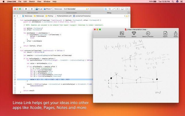This screenshot has width=185, height=116.
Task: Stop the running build in Xcode
Action: pos(32,9)
